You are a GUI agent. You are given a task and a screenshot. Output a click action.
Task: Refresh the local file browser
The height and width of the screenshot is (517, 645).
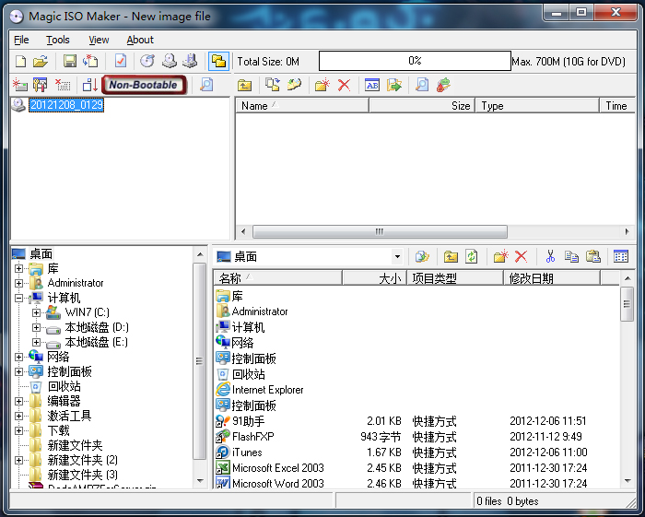(472, 256)
